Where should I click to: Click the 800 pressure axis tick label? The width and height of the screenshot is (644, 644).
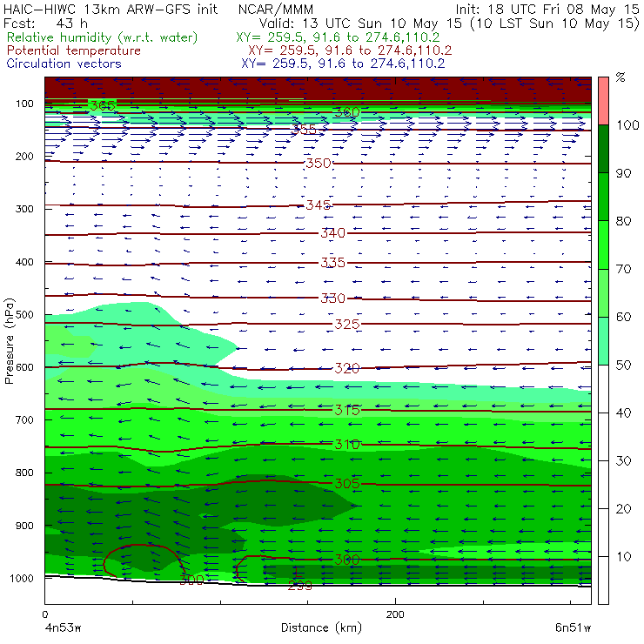pos(24,473)
